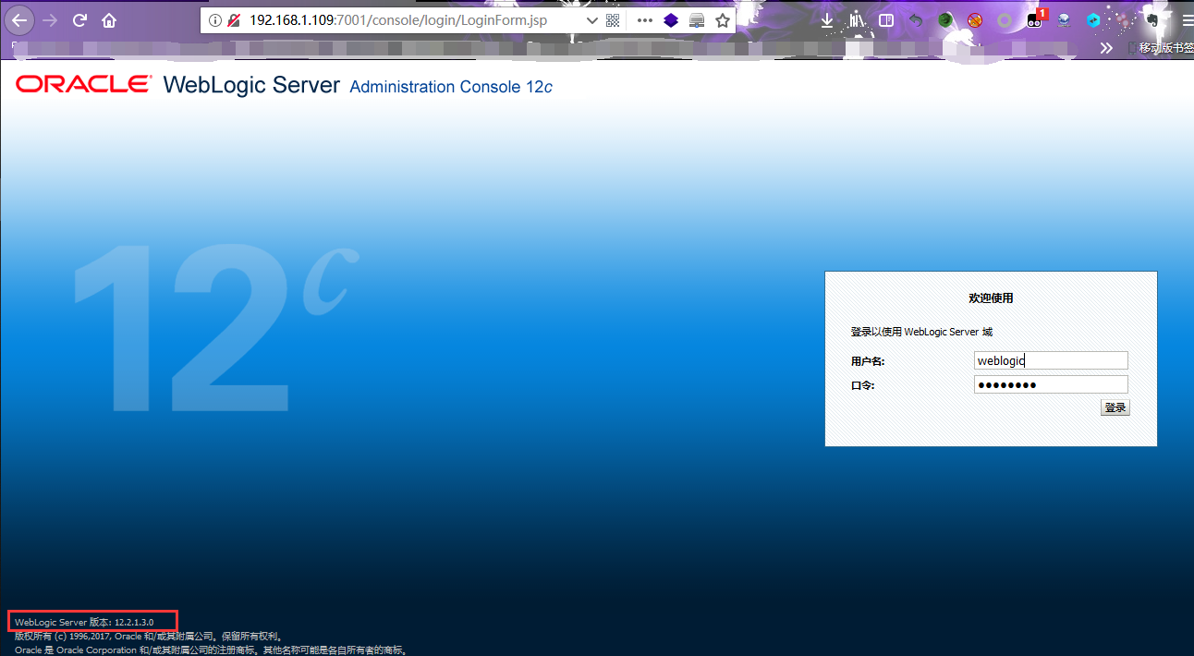Reload the current page

click(x=79, y=19)
